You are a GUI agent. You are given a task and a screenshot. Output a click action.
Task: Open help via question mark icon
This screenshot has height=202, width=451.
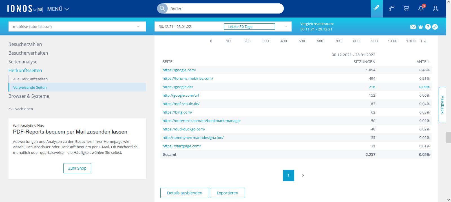tap(428, 27)
